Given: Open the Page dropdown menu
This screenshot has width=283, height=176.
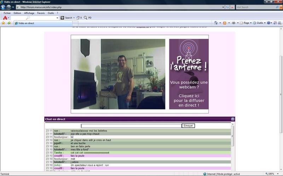Looking at the screenshot, I should pyautogui.click(x=247, y=23).
